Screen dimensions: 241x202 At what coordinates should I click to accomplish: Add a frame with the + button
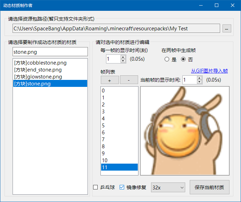pyautogui.click(x=110, y=80)
